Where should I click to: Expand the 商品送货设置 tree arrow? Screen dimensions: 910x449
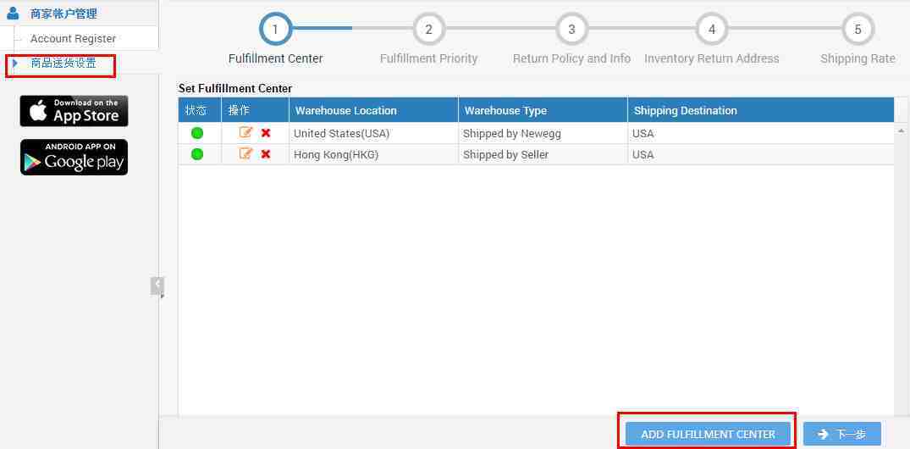(x=14, y=63)
